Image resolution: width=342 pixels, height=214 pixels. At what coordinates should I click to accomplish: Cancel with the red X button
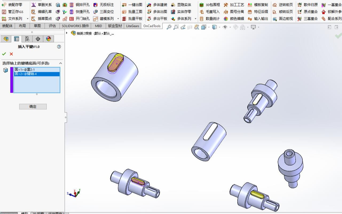coord(11,54)
